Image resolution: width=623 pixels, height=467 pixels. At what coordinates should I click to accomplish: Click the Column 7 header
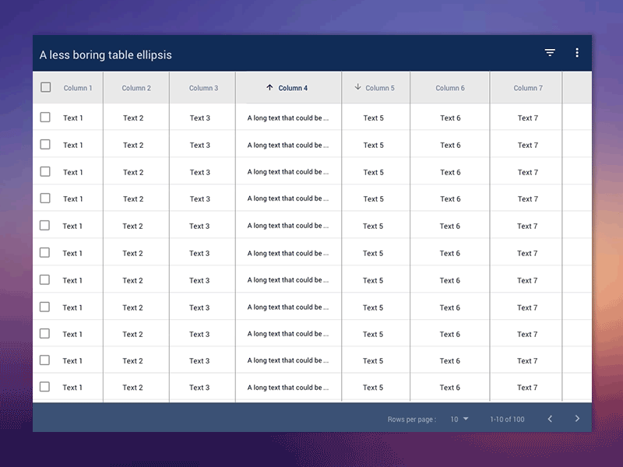528,88
